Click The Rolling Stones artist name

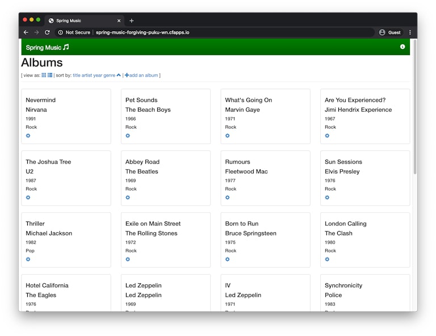(x=151, y=233)
